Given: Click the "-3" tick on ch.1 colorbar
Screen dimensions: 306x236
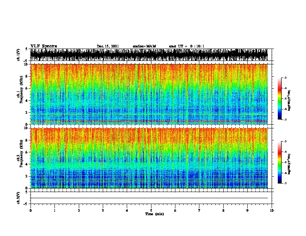Looking at the screenshot, I should [285, 78].
